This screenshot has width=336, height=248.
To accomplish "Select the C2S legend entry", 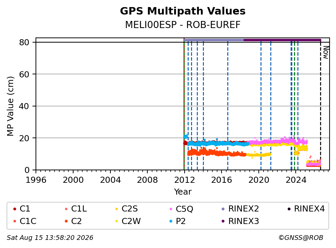I will 127,209.
